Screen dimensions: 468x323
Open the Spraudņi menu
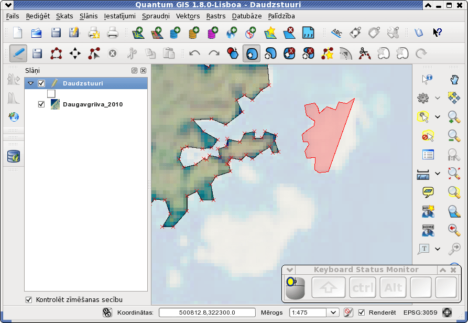(156, 16)
